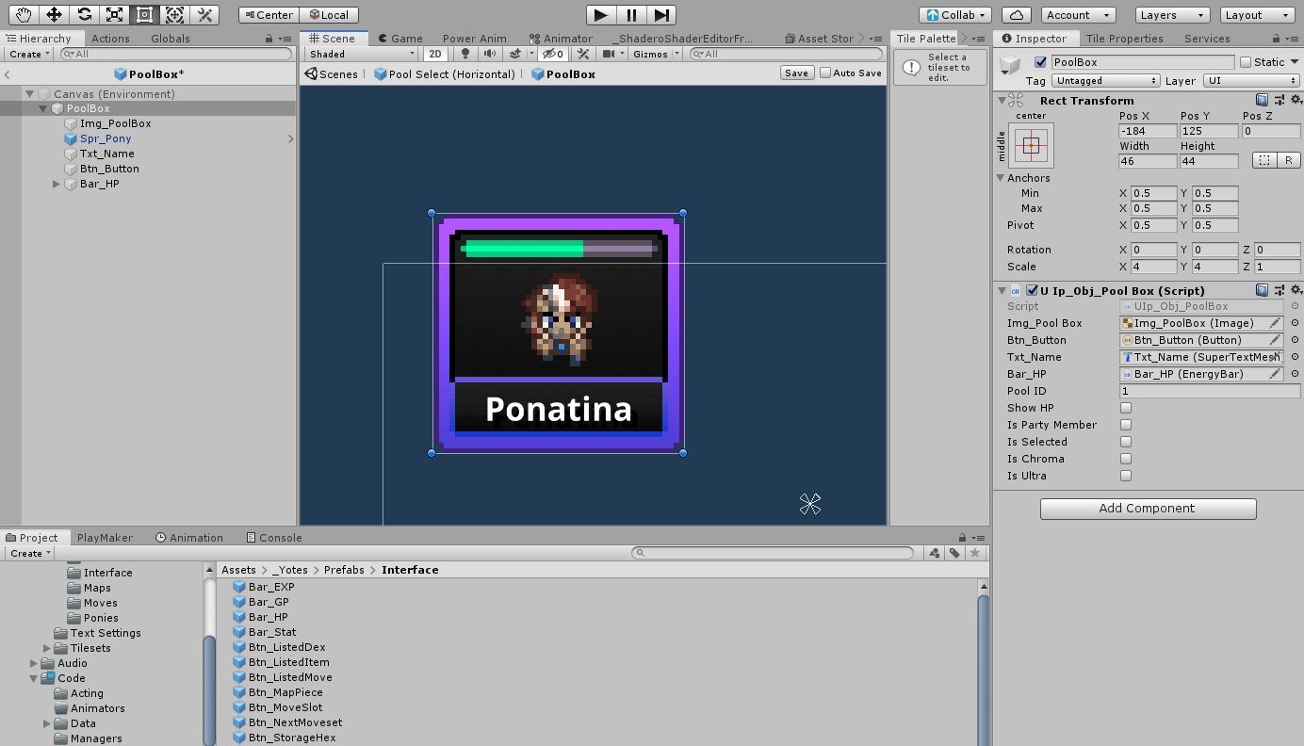Switch to Tile Properties tab

pyautogui.click(x=1124, y=39)
